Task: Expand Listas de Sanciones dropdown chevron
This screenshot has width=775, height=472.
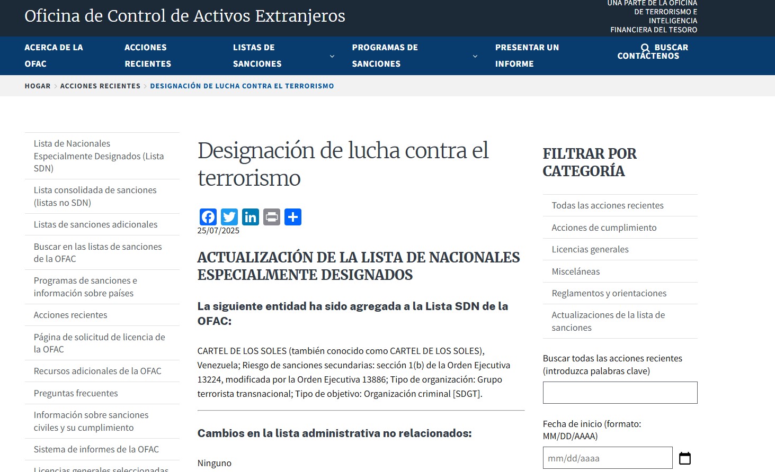Action: tap(332, 56)
